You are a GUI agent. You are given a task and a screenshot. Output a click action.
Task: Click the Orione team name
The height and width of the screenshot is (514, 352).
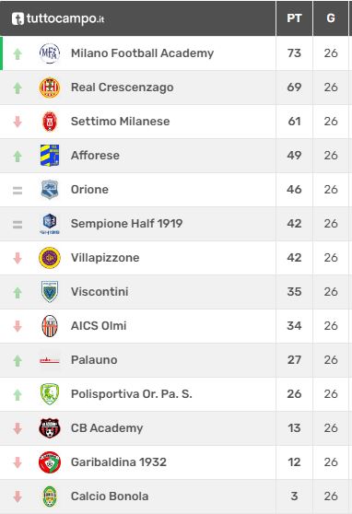click(89, 190)
